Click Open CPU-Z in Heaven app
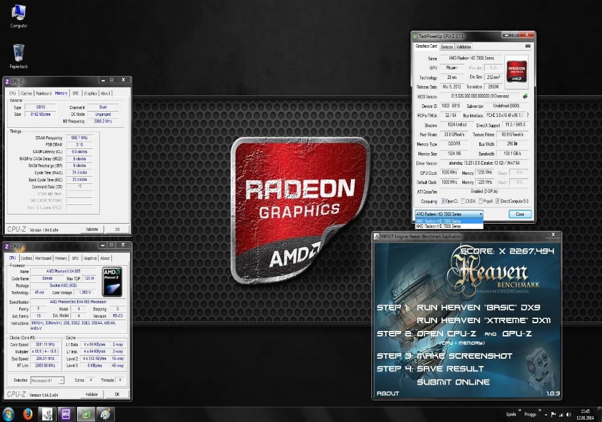602x422 pixels. coord(446,333)
